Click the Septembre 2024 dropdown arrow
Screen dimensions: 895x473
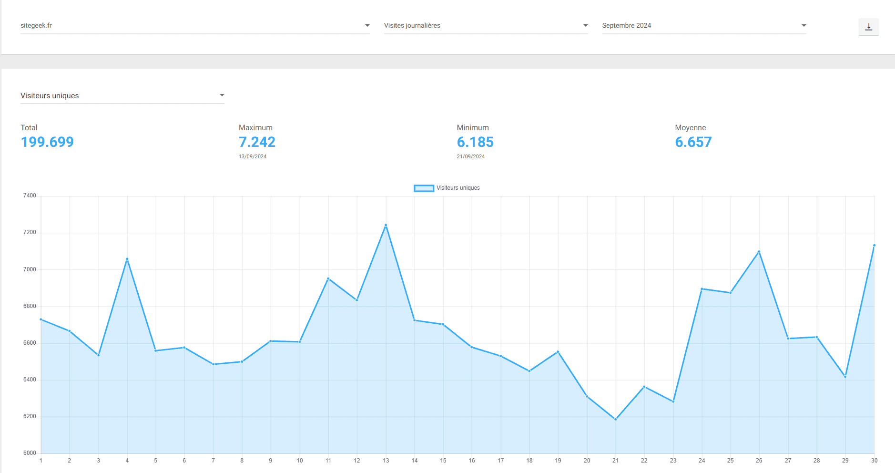tap(803, 26)
